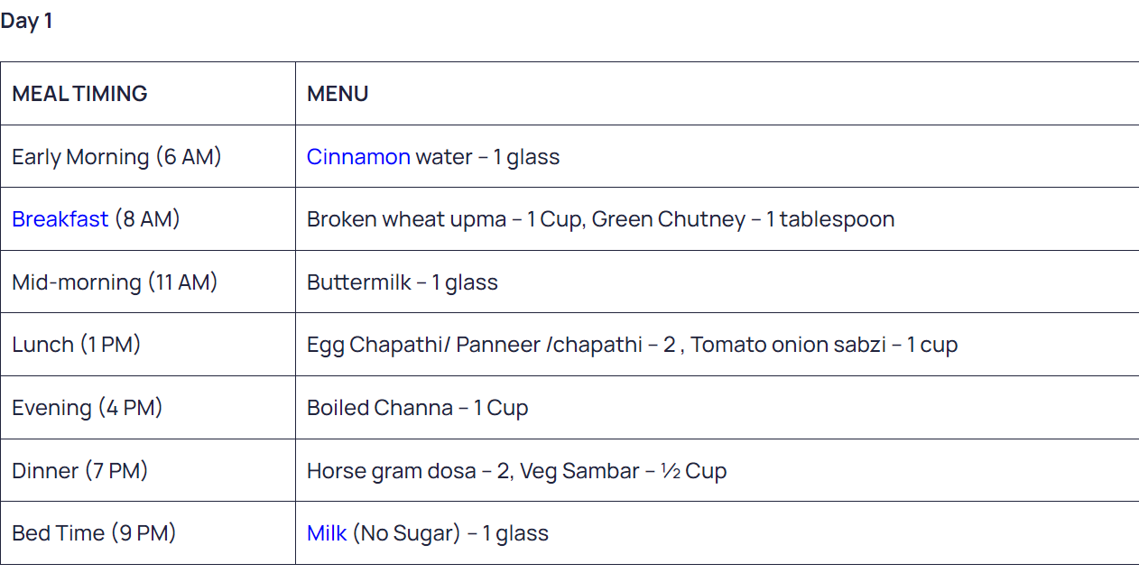Viewport: 1139px width, 573px height.
Task: Select the MENU column header
Action: click(x=717, y=94)
